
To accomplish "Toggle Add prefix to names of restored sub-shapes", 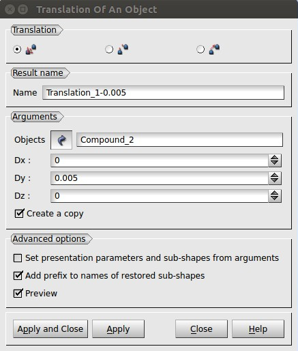I will (x=18, y=276).
